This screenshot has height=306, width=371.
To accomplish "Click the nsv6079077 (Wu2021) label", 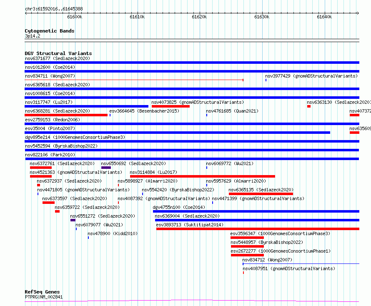I will 99,225.
